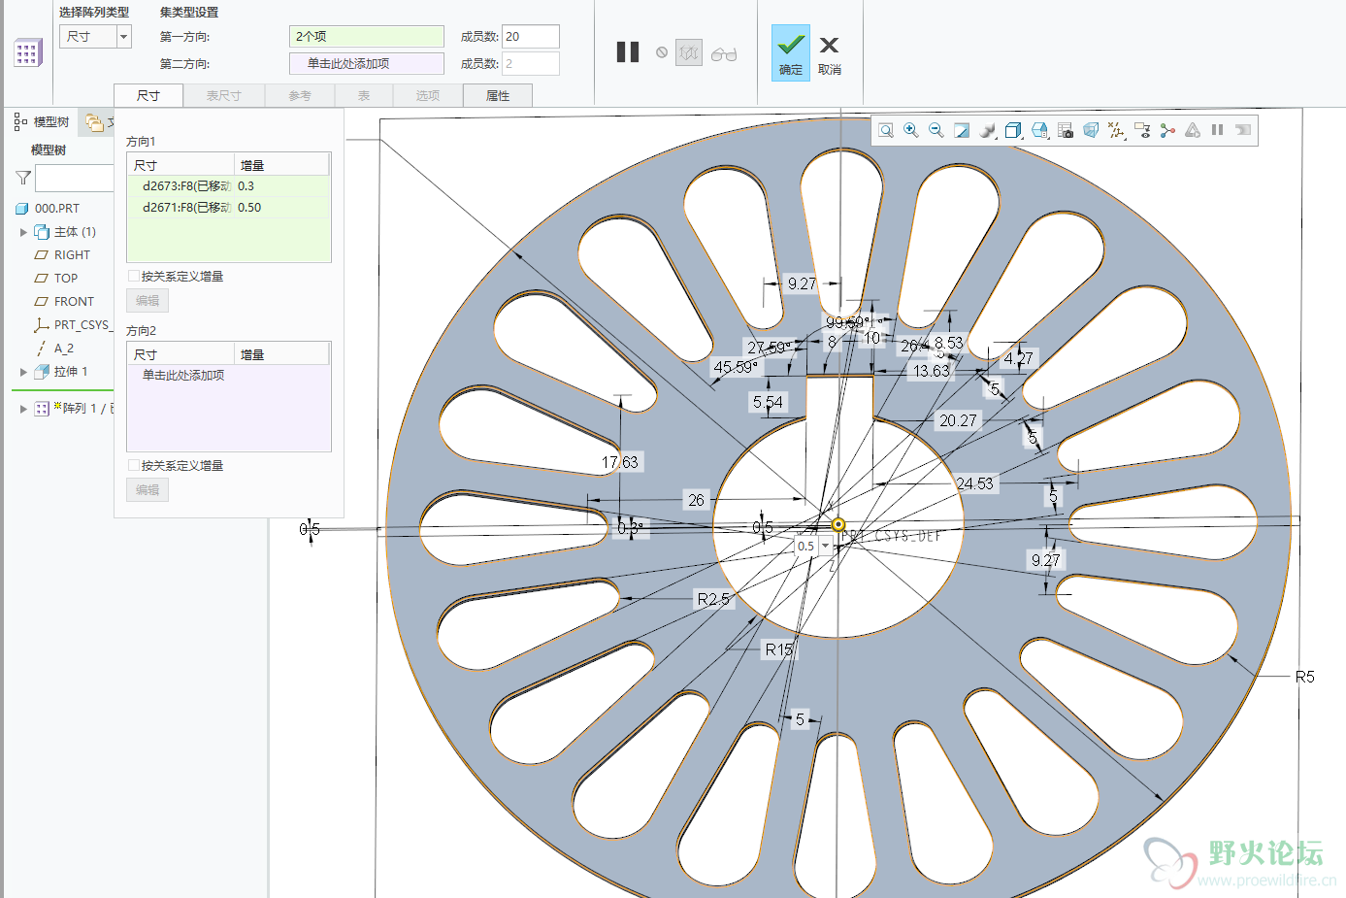Click the last grayed icon in the graphics toolbar
1346x898 pixels.
tap(1243, 130)
